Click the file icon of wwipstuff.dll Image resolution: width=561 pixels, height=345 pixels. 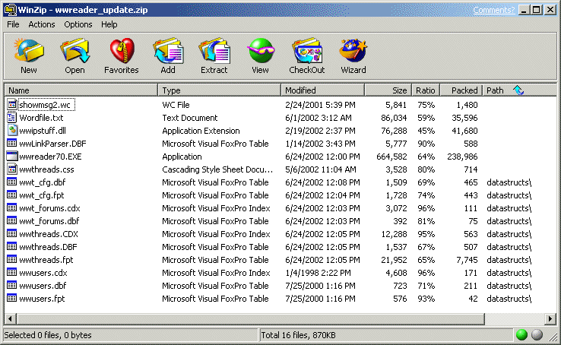[x=12, y=131]
